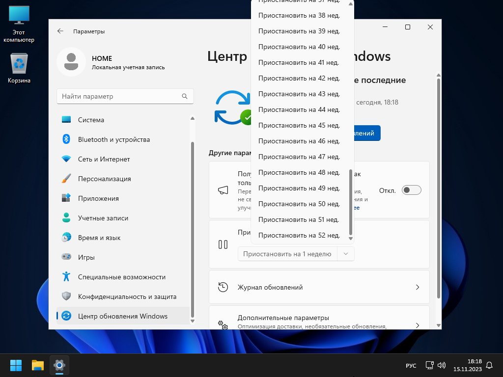Expand Журнал обновлений chevron
Viewport: 503px width, 377px height.
coord(417,287)
